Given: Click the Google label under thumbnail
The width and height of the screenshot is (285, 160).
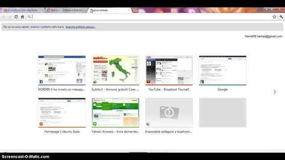Looking at the screenshot, I should [223, 89].
